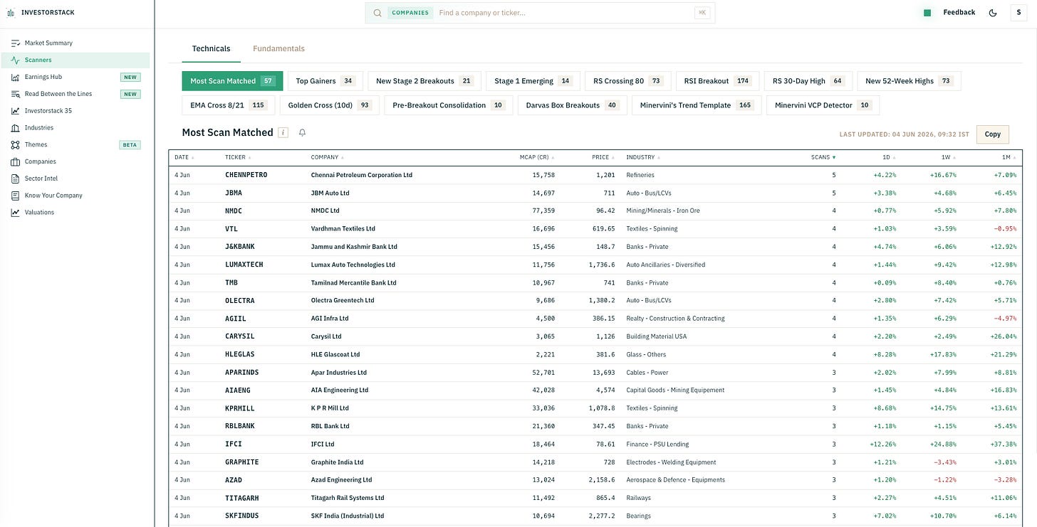The width and height of the screenshot is (1037, 527).
Task: Sort table by 1M column
Action: 1009,157
